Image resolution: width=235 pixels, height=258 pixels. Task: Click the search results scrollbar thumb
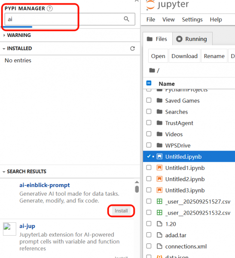pos(137,189)
